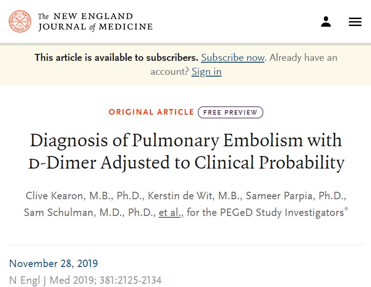Click the Subscribe now link
Image resolution: width=371 pixels, height=287 pixels.
pyautogui.click(x=233, y=58)
